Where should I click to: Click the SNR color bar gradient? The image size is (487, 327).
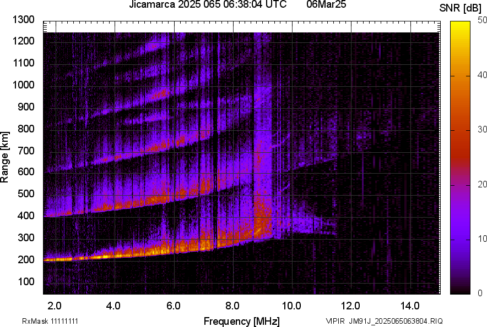(460, 158)
